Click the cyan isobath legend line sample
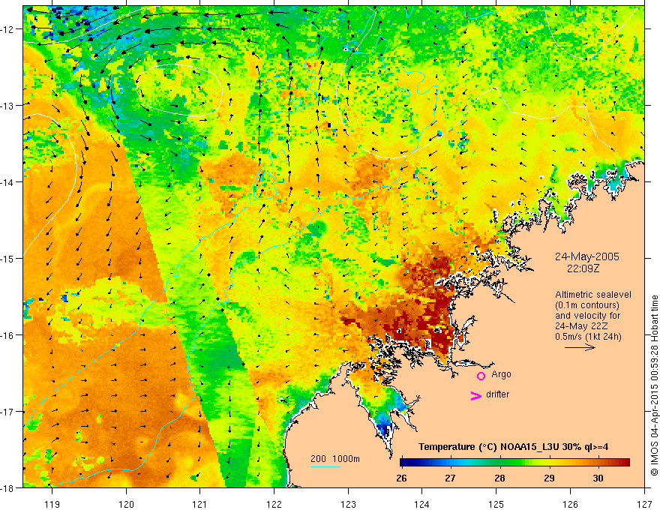Viewport: 660px width, 510px height. pos(325,466)
